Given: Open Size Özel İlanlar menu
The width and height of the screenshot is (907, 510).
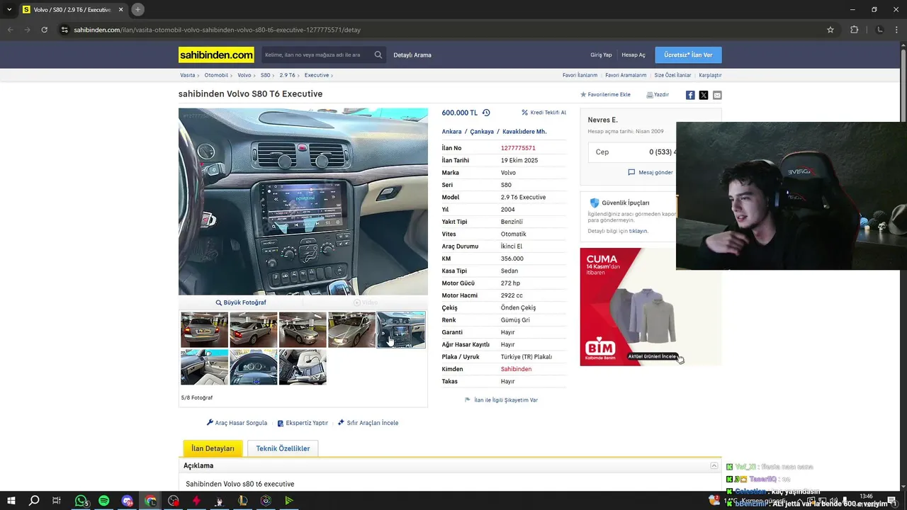Looking at the screenshot, I should pyautogui.click(x=672, y=75).
